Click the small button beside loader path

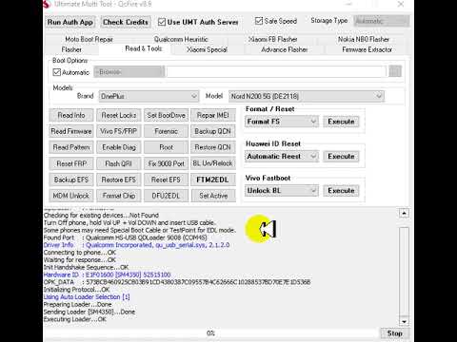coord(395,71)
